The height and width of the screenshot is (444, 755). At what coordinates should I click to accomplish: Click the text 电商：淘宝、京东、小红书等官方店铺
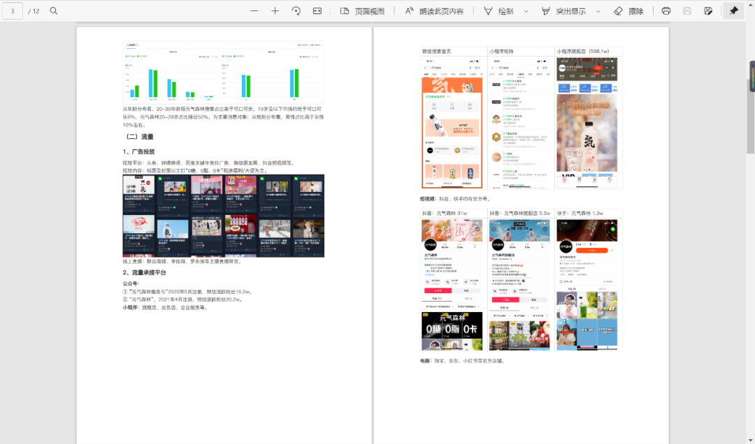[463, 361]
